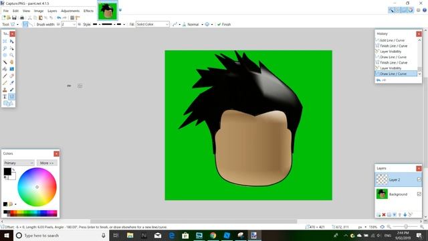Select the Gradient tool
428x241 pixels.
(x=12, y=69)
